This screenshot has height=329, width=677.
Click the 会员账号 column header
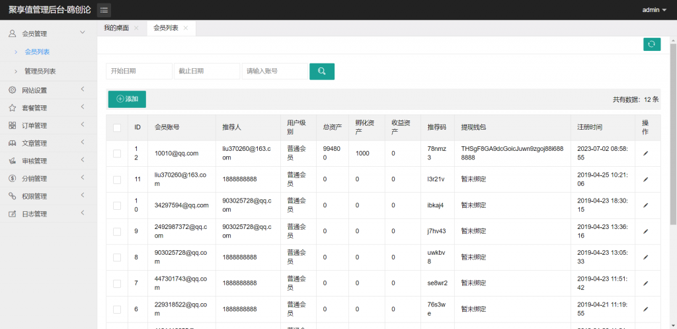coord(167,128)
